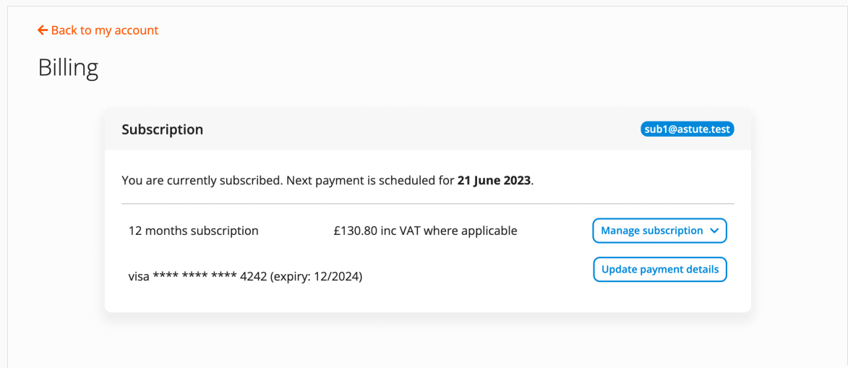Click the 12 months subscription label
This screenshot has height=368, width=848.
click(193, 231)
